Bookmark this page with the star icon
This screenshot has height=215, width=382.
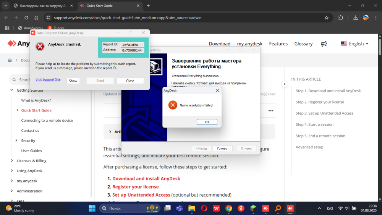pyautogui.click(x=327, y=18)
